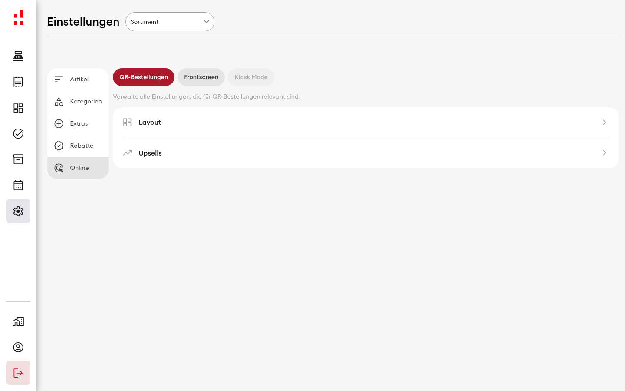Open the Artikel menu item
This screenshot has width=625, height=391.
(78, 79)
